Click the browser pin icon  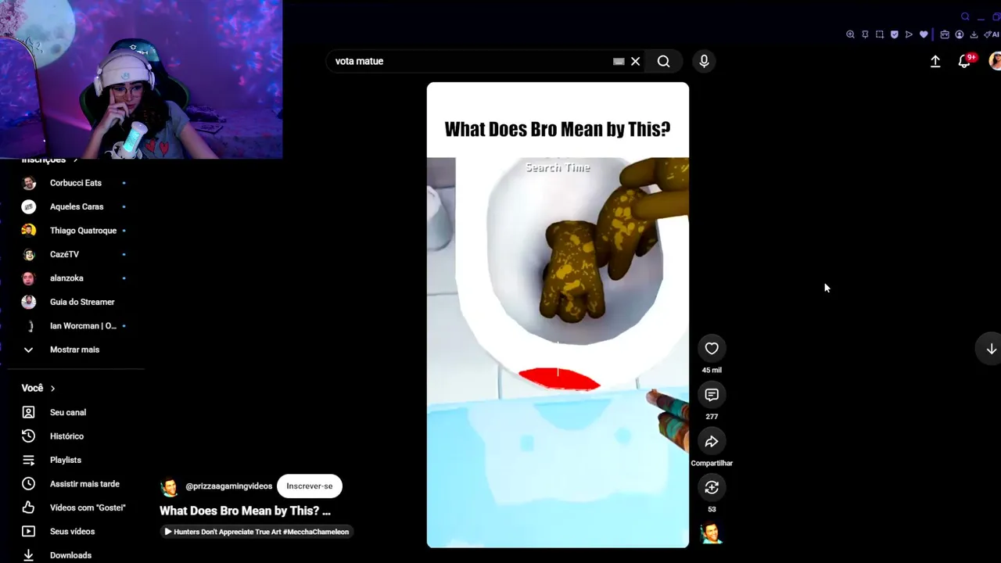coord(865,34)
